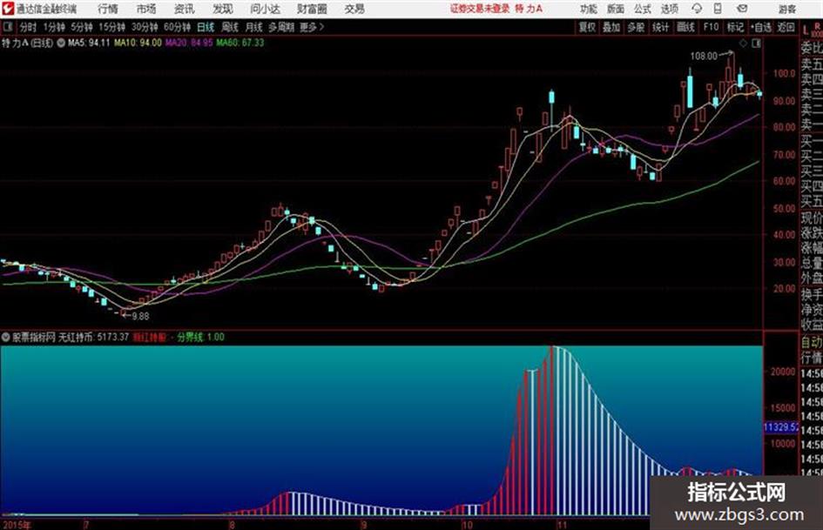The width and height of the screenshot is (823, 530).
Task: Switch to the 30分钟 period tab
Action: tap(145, 27)
